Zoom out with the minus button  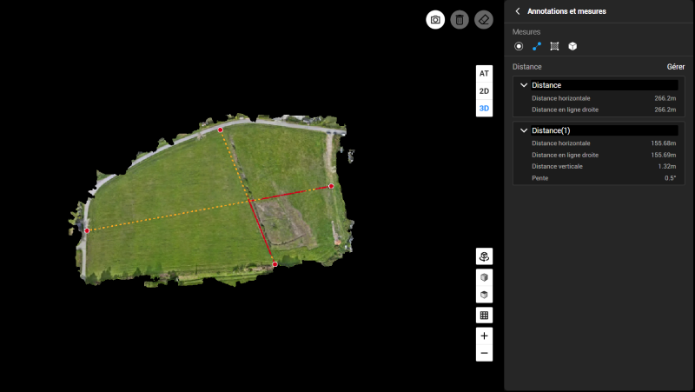[484, 353]
